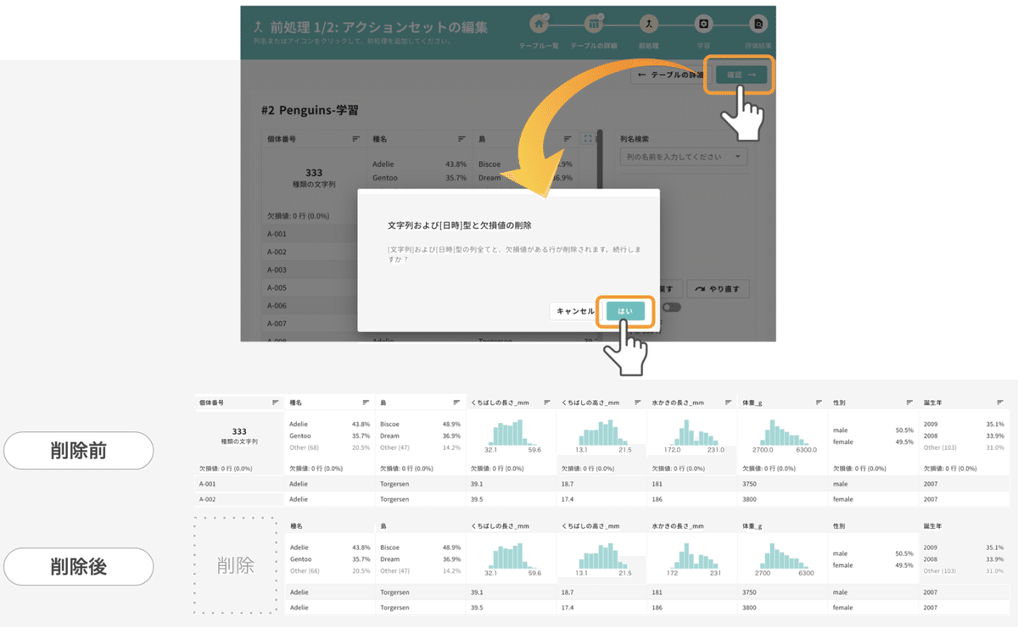Expand the 列名検索 column name dropdown

coord(738,157)
